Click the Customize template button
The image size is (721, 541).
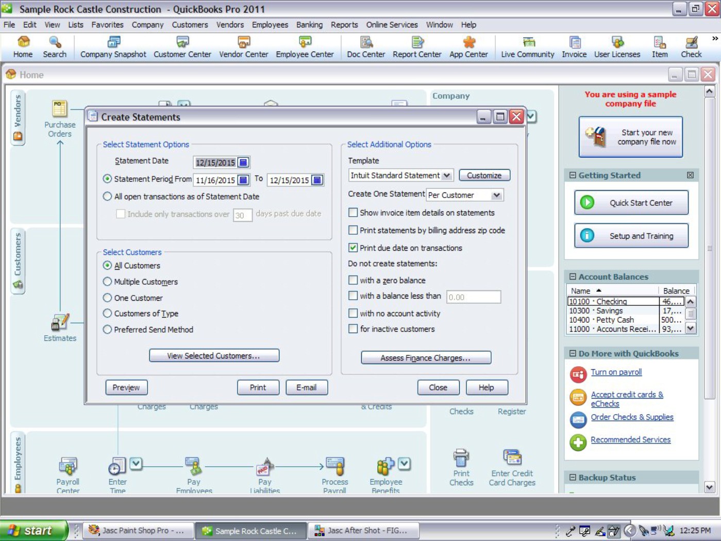[x=484, y=175]
